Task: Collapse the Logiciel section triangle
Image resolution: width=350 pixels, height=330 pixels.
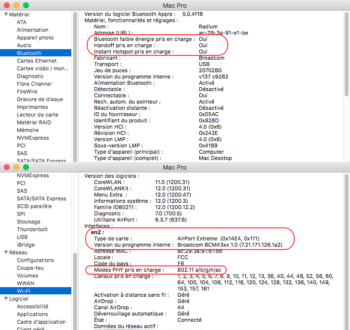Action: coord(6,299)
